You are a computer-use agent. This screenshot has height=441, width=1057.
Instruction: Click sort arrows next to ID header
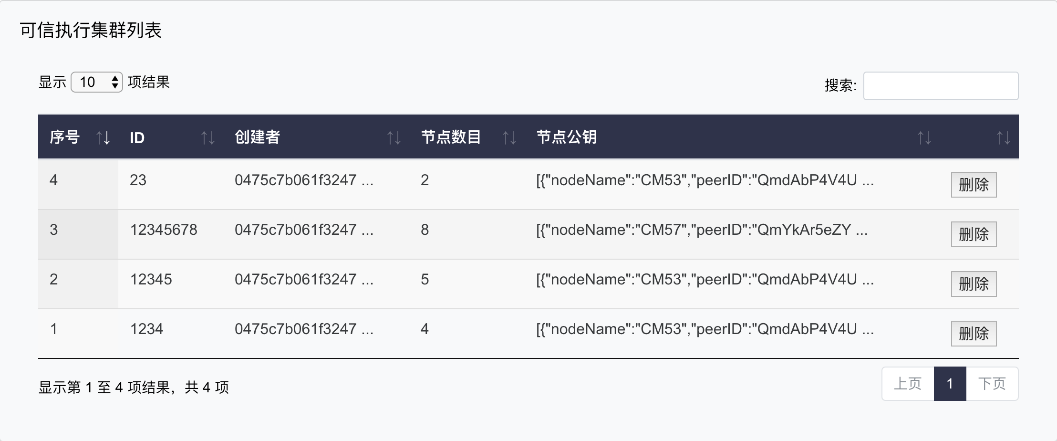pos(207,138)
